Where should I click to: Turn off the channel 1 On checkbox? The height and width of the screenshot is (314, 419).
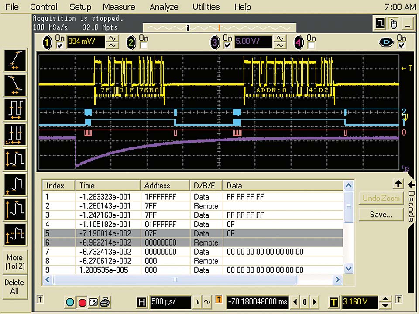click(60, 45)
